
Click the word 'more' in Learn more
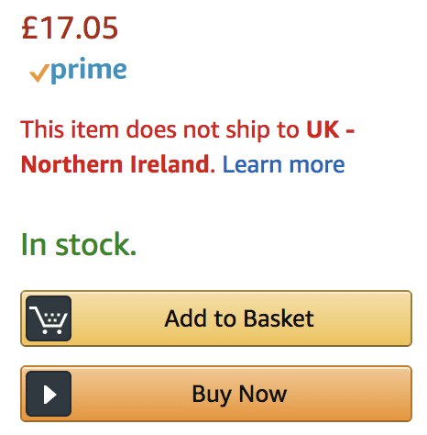tap(317, 165)
